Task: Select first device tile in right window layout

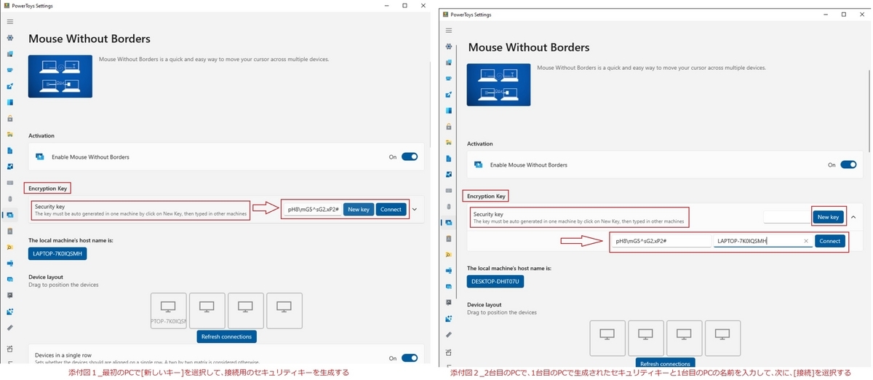Action: 607,338
